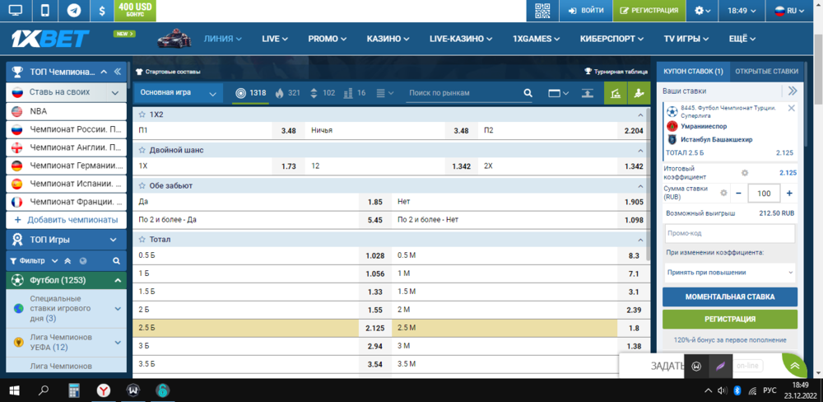Click the green hand-with-slip icon
Screen dimensions: 823x402
639,93
